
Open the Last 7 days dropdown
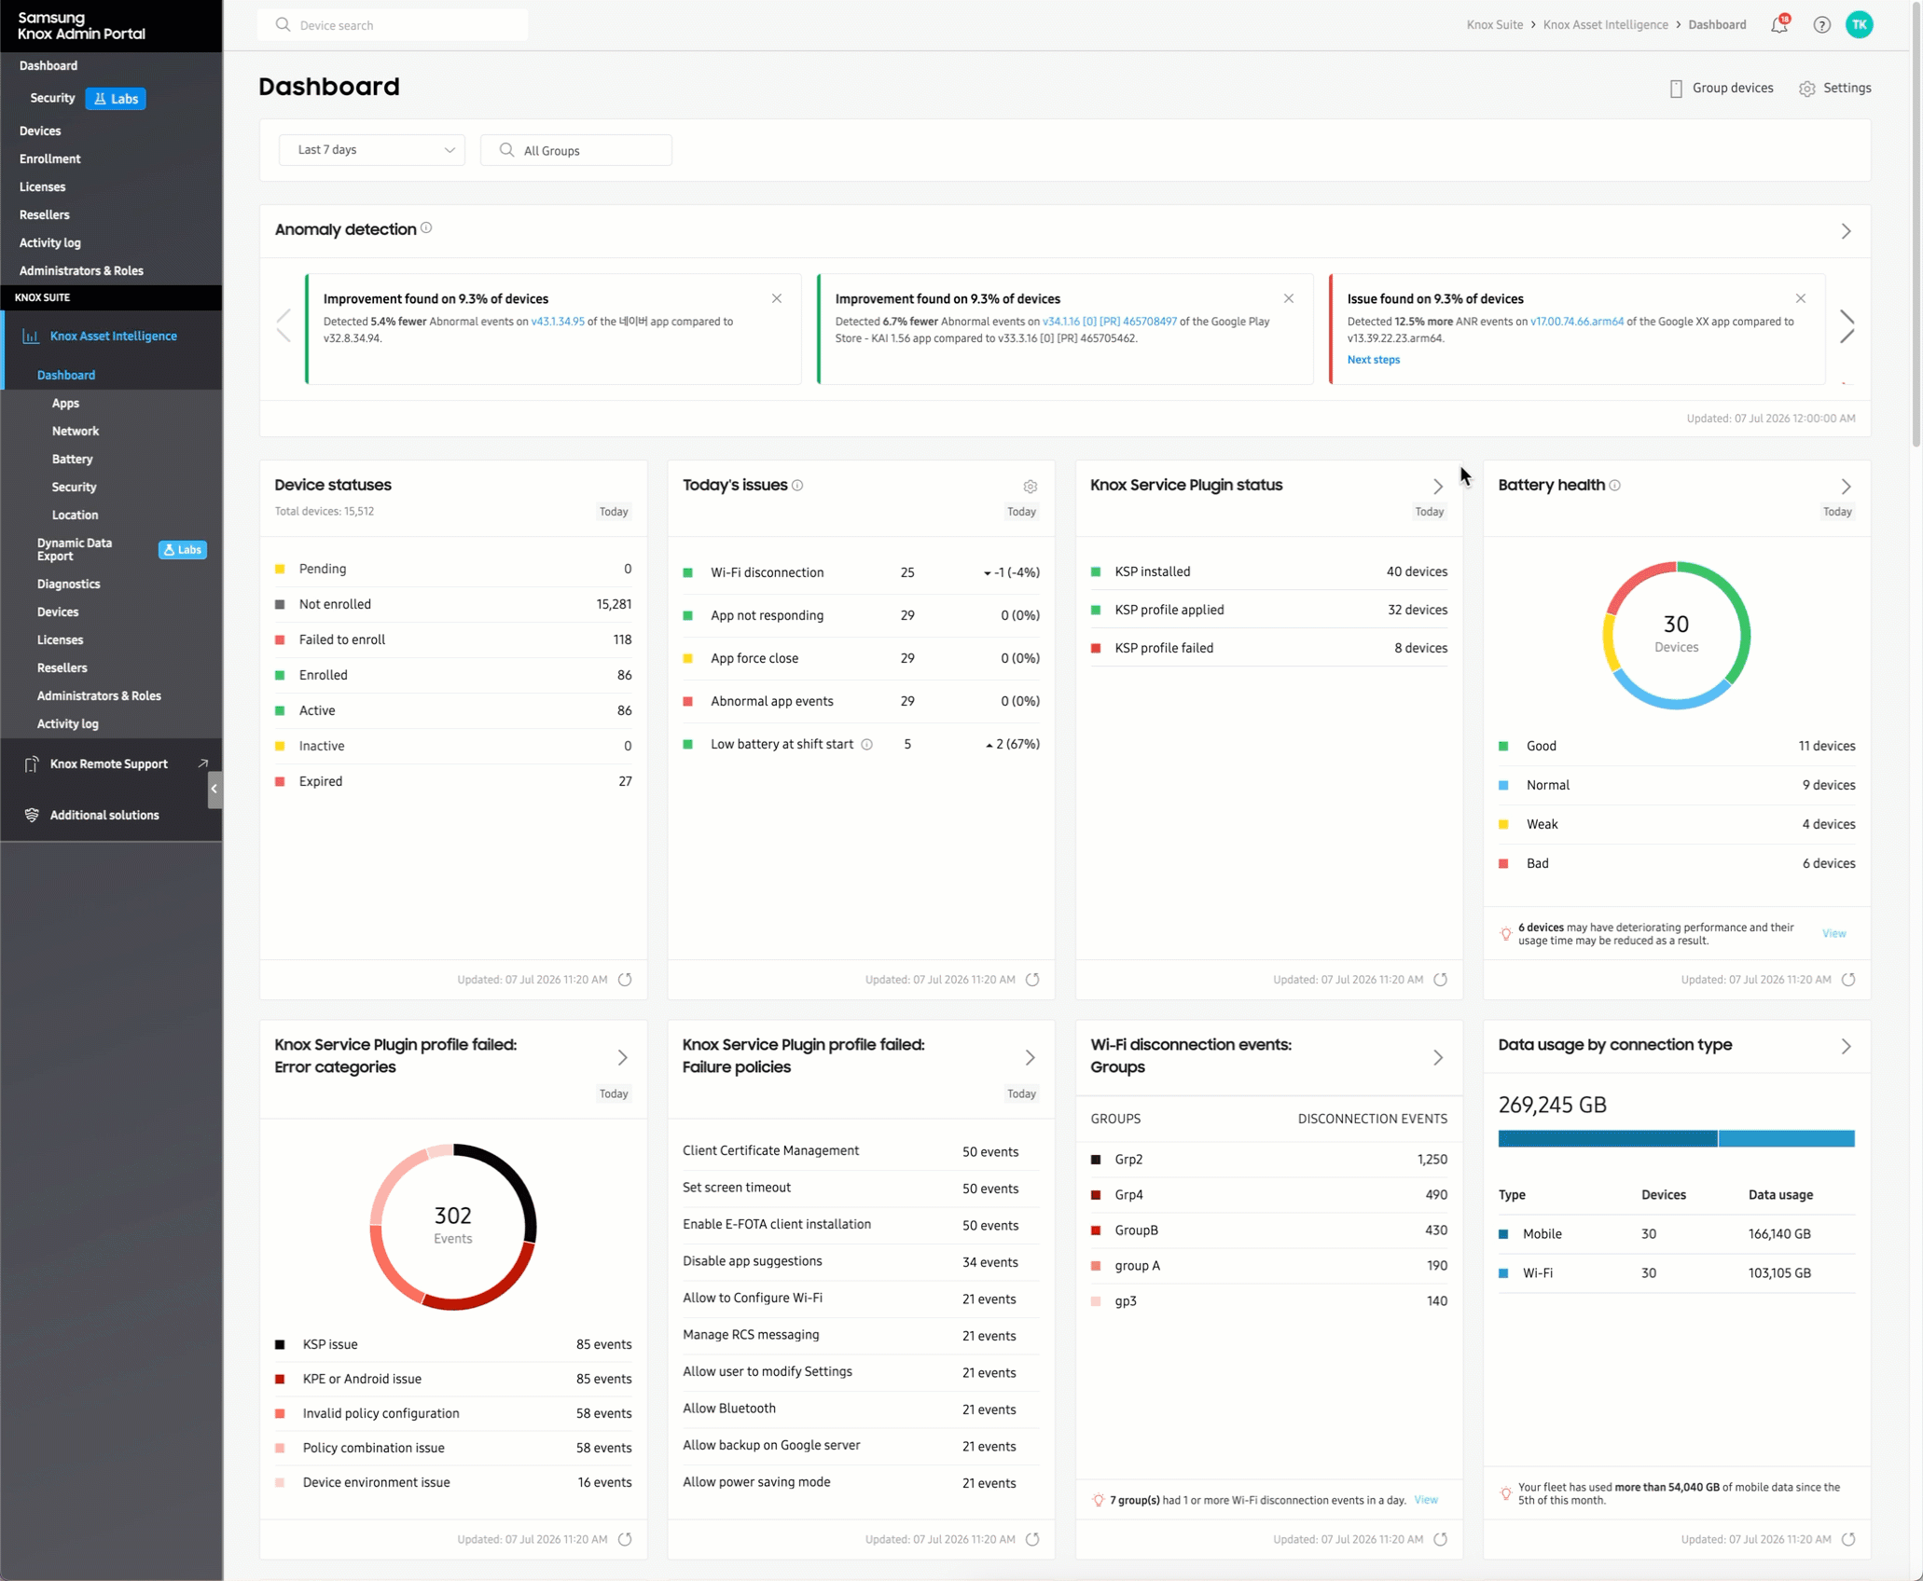click(371, 150)
